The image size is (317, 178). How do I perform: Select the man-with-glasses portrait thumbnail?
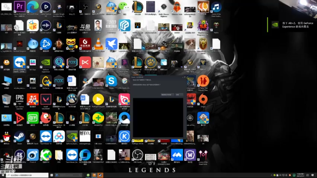click(x=98, y=25)
